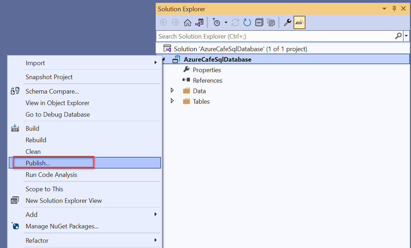Choose Go to Debug Database
This screenshot has height=248, width=411.
click(x=85, y=115)
